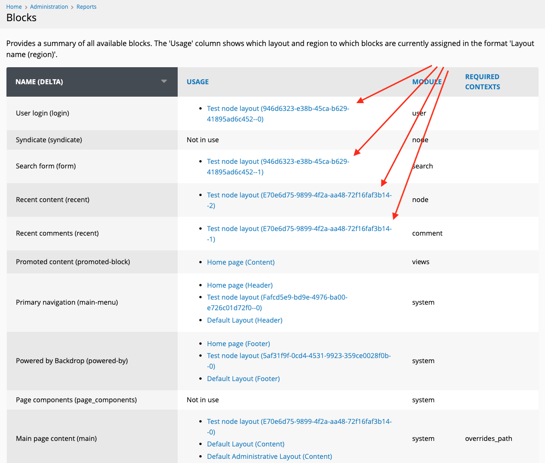Image resolution: width=545 pixels, height=463 pixels.
Task: Open Default Administrative Layout (Content) link
Action: [269, 457]
